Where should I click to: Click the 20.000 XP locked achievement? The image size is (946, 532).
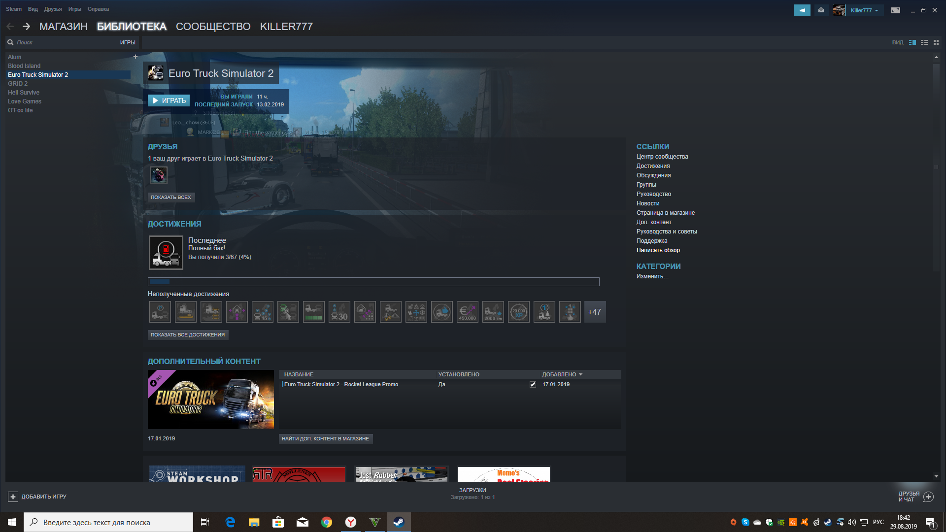pos(519,312)
